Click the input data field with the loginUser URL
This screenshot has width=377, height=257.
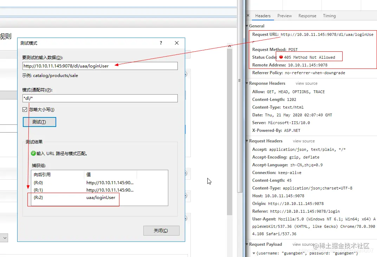[x=100, y=66]
